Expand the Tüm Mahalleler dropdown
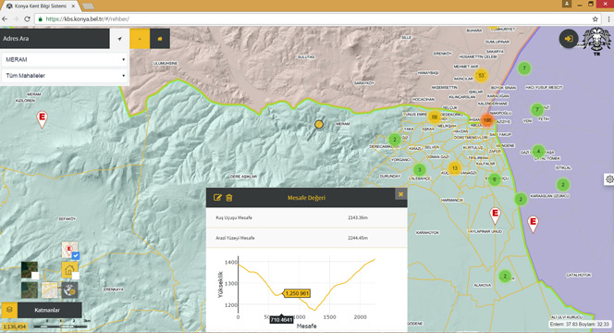This screenshot has width=614, height=333. pos(65,76)
